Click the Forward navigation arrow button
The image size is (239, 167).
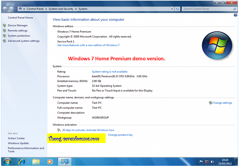[11, 9]
